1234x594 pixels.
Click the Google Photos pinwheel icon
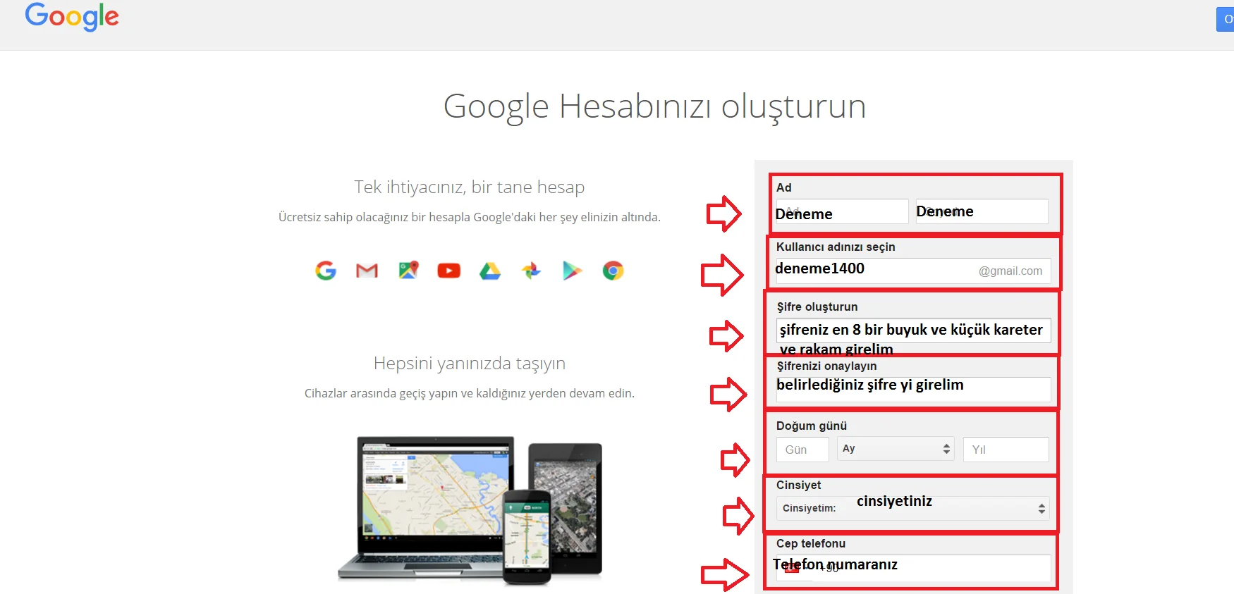pyautogui.click(x=531, y=271)
